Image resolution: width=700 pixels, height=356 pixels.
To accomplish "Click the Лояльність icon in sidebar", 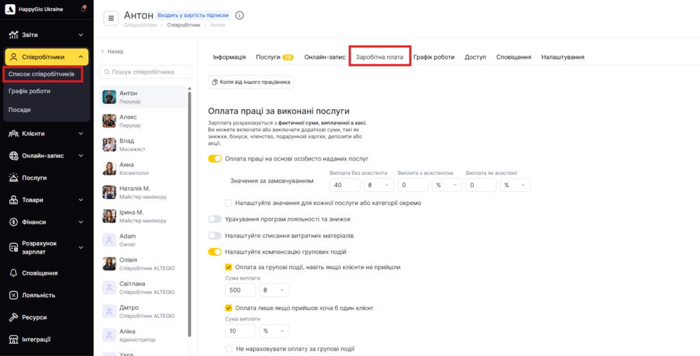I will 14,295.
